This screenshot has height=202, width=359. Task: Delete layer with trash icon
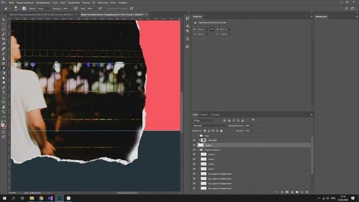click(307, 192)
